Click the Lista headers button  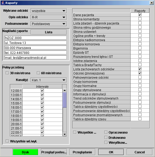click(49, 32)
